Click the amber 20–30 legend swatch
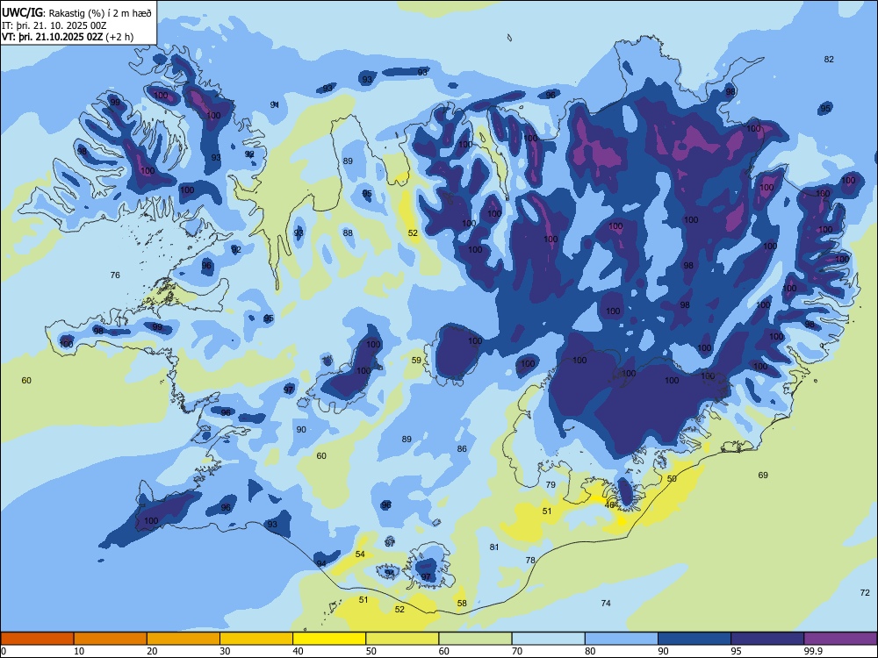878x658 pixels. pyautogui.click(x=184, y=639)
